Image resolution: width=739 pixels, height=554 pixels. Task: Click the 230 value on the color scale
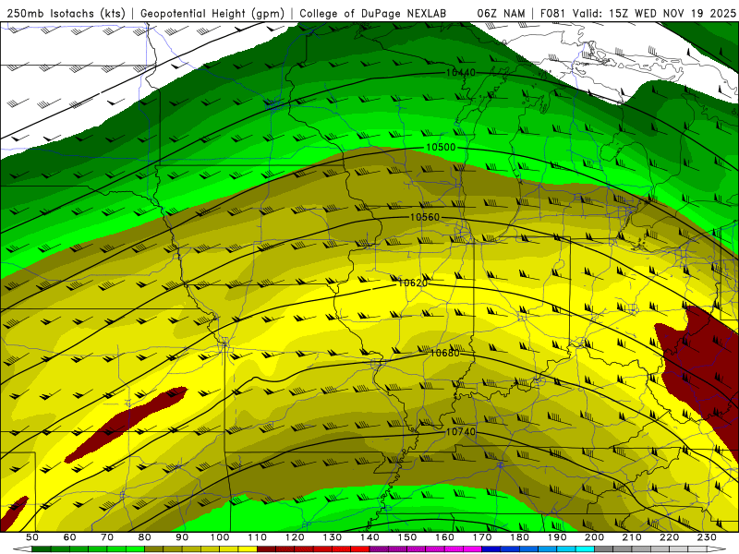(x=707, y=537)
